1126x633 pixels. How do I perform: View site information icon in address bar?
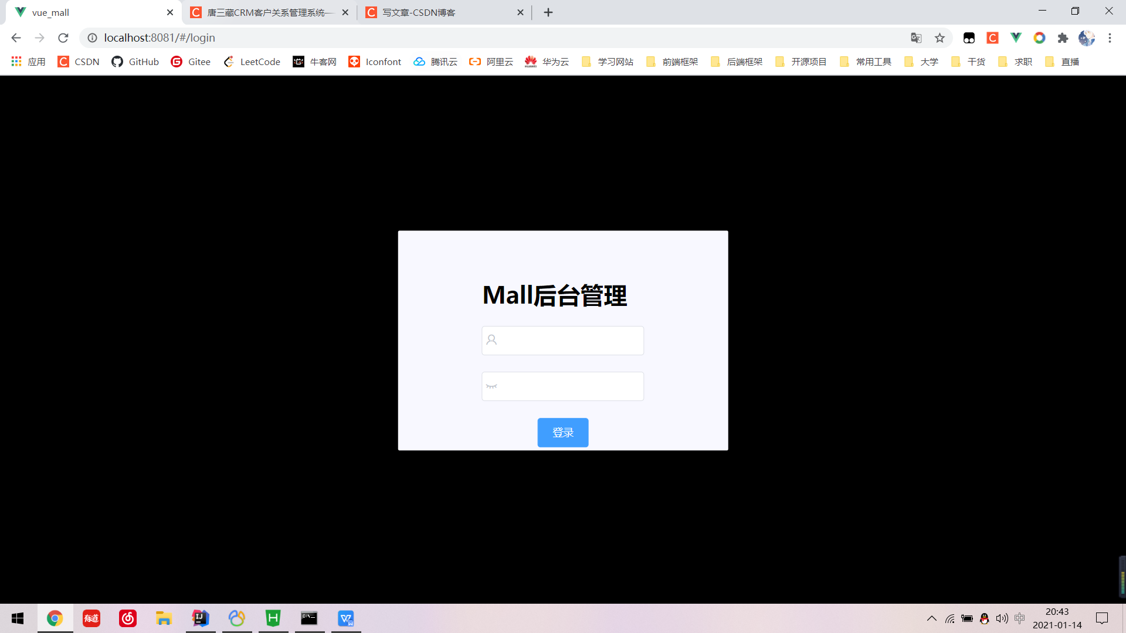point(92,38)
